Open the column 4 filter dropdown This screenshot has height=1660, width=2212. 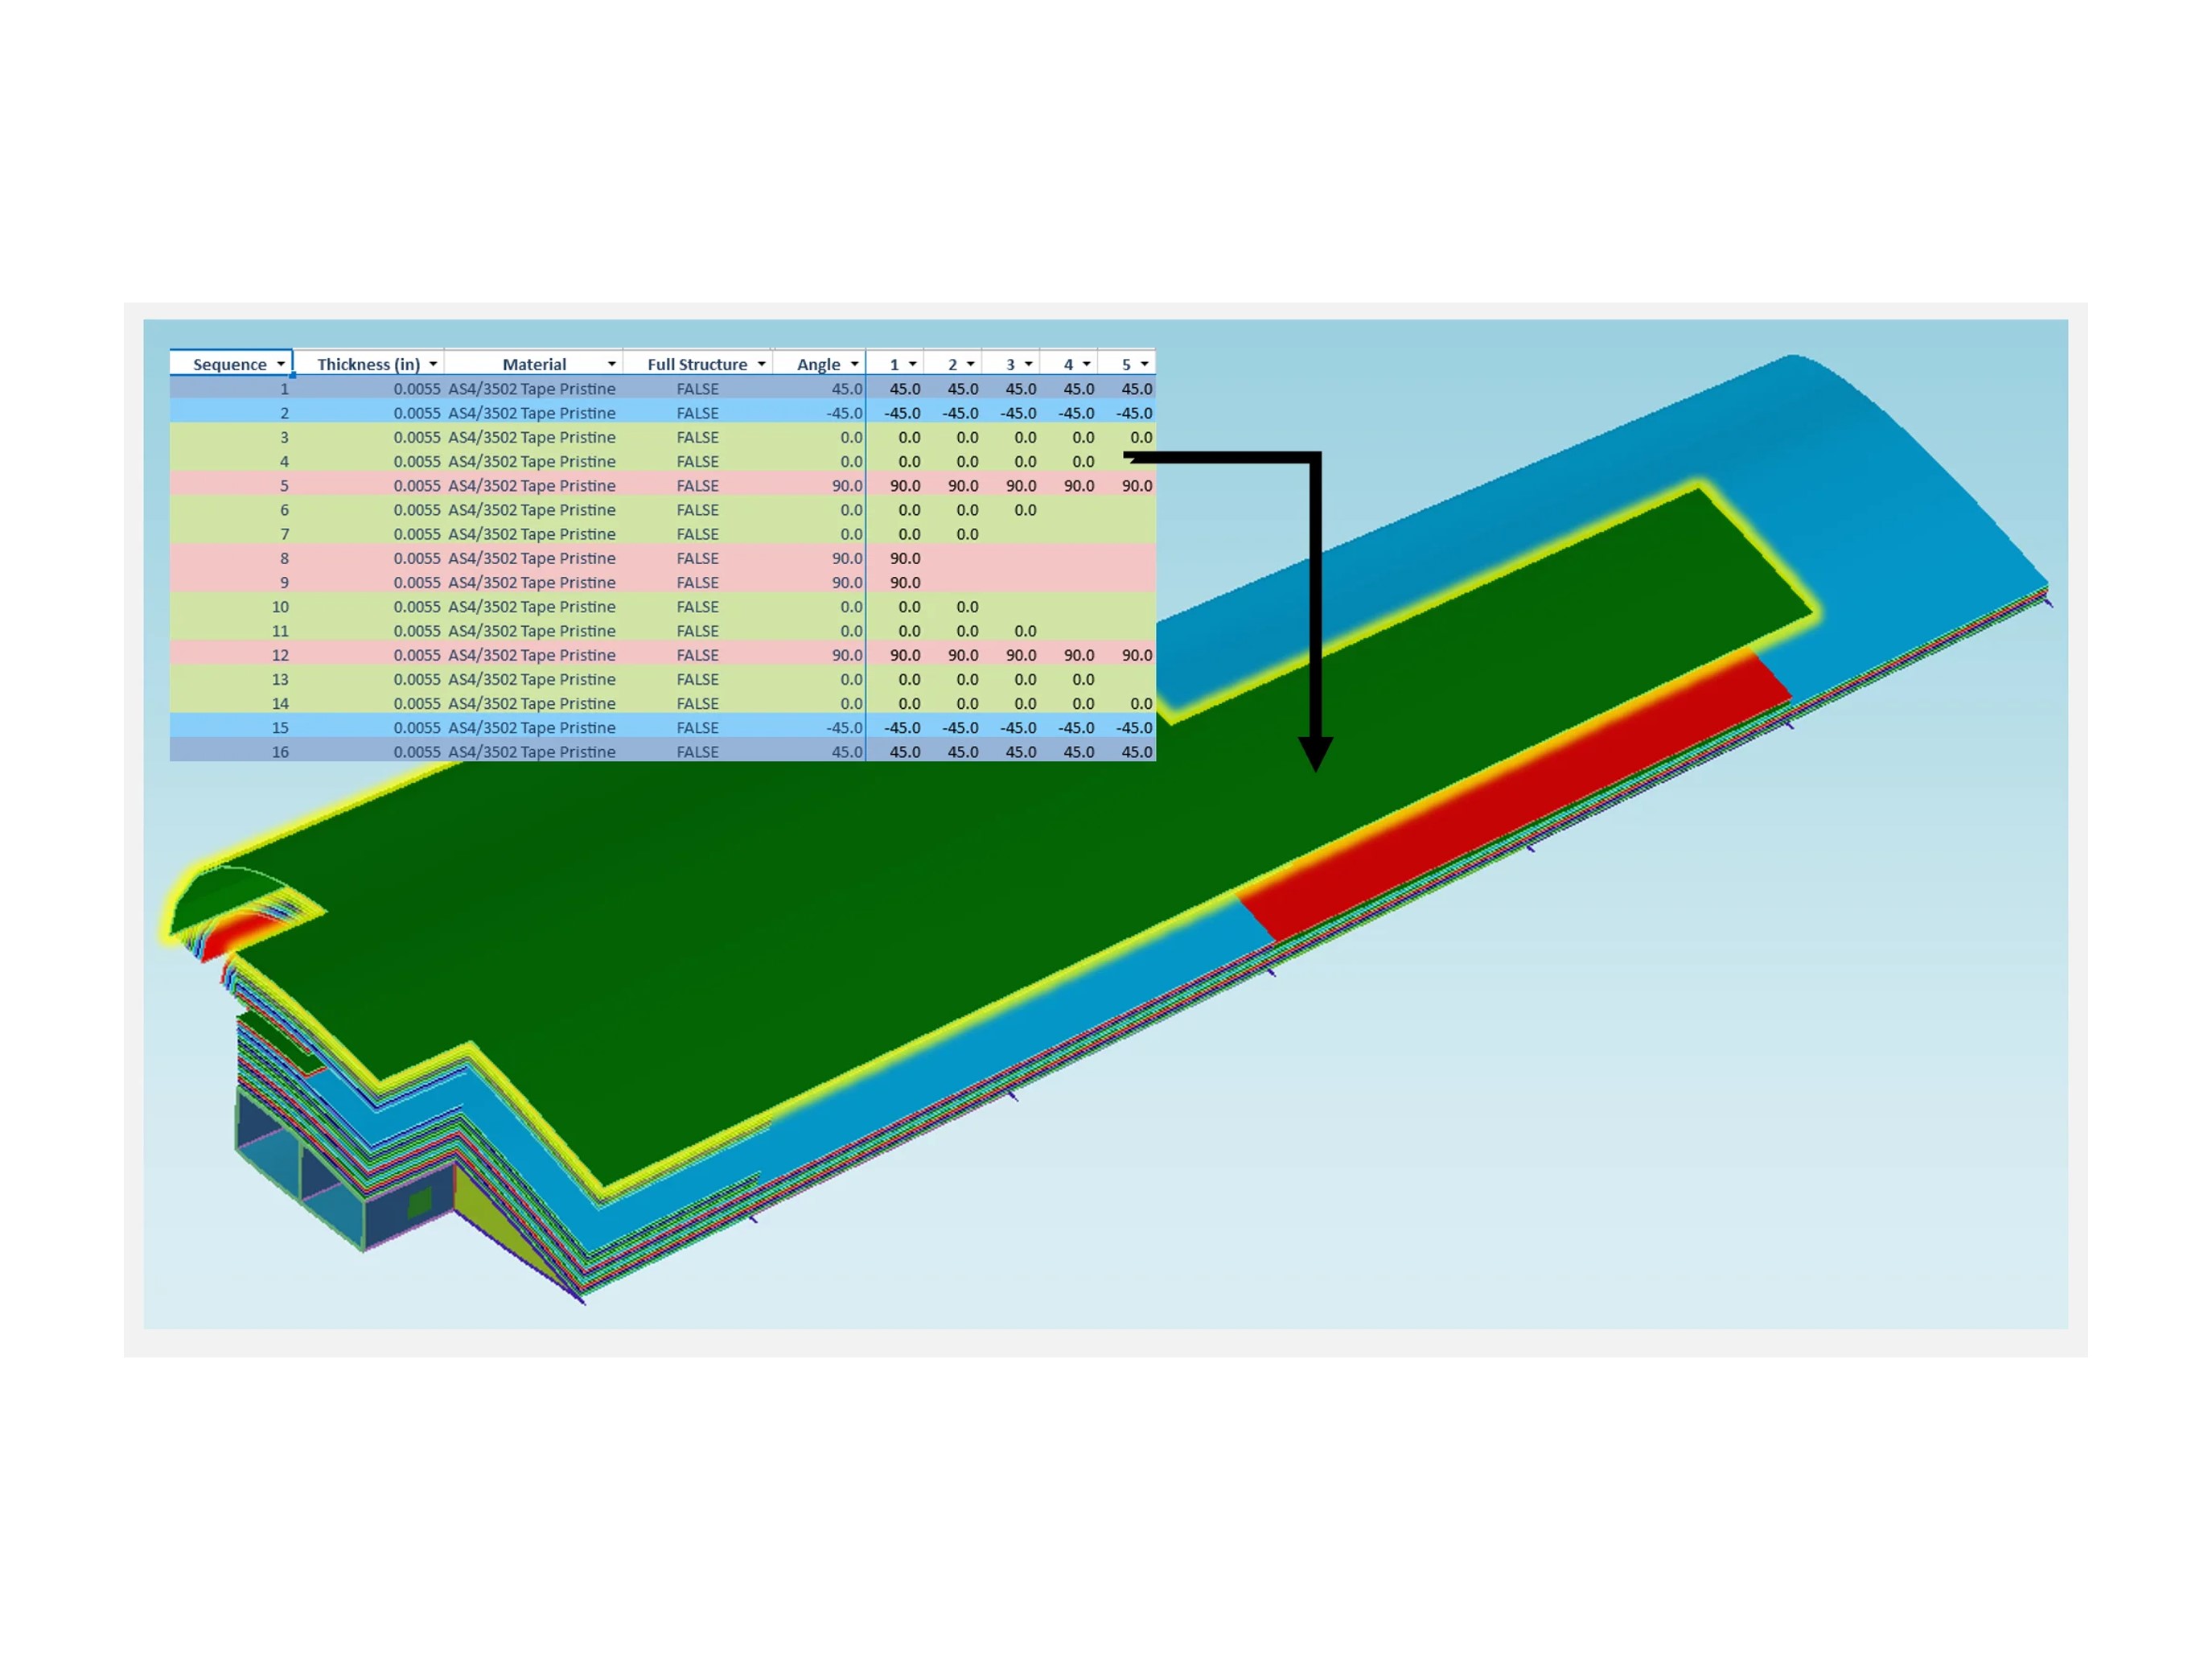[1087, 365]
